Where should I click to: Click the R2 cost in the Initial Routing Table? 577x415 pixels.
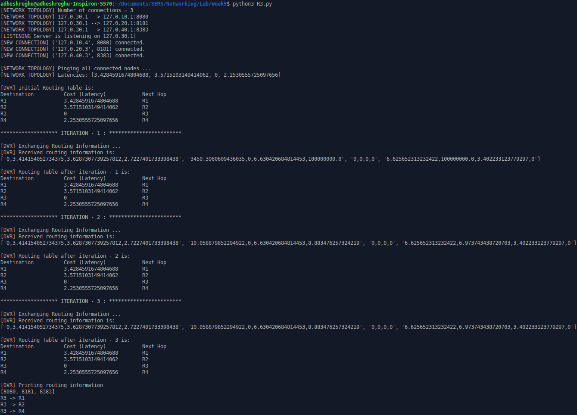pos(91,107)
